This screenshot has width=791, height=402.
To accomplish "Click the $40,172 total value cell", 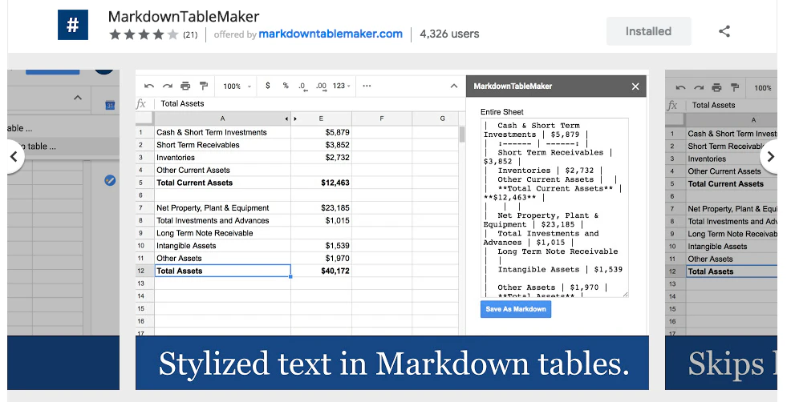I will click(x=322, y=271).
